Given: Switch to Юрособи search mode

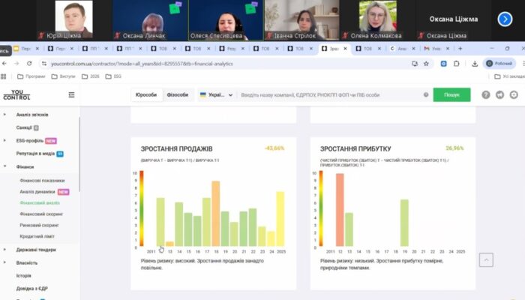Looking at the screenshot, I should 145,95.
